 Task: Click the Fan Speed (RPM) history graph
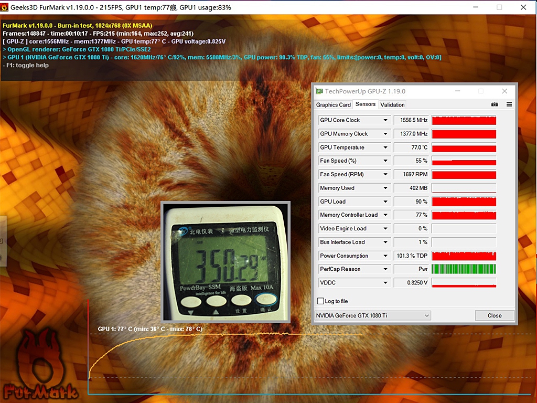[x=464, y=174]
